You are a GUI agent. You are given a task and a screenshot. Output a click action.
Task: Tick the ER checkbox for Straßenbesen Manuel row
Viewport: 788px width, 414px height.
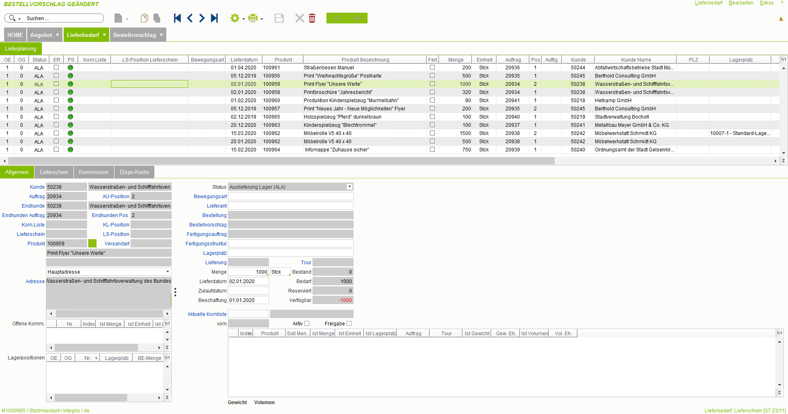pyautogui.click(x=56, y=67)
